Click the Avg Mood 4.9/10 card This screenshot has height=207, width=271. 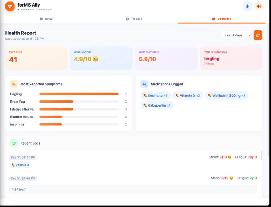(101, 58)
